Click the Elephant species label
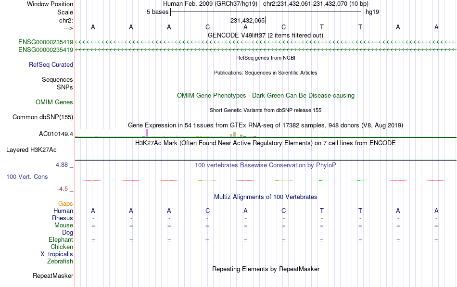The width and height of the screenshot is (457, 287). (x=61, y=239)
